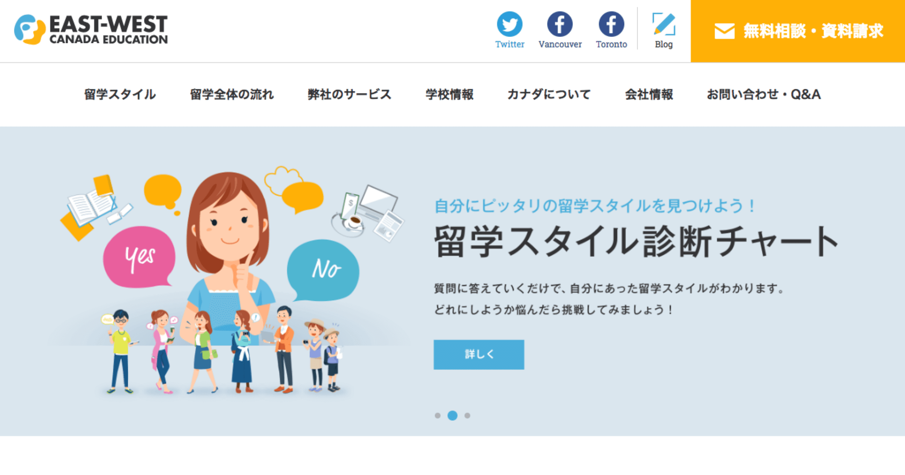Screen dimensions: 905x475
Task: Open the カナダについて menu
Action: point(549,94)
